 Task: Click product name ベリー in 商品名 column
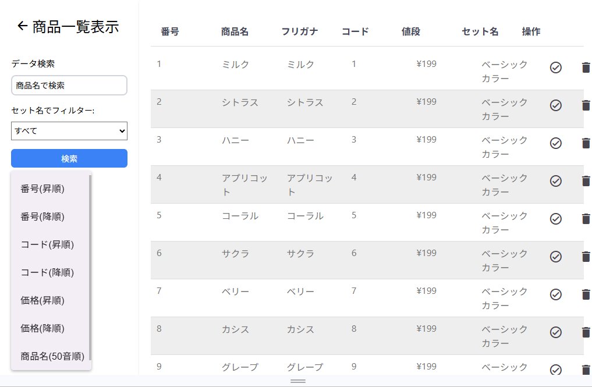(x=235, y=292)
